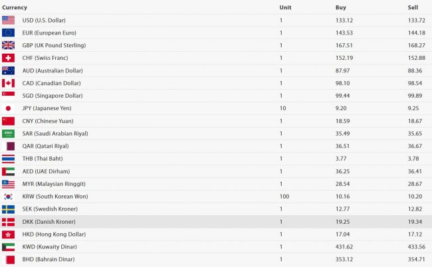Screen dimensions: 432x267
Task: Click the Malaysian Ringgit flag icon
Action: pyautogui.click(x=8, y=184)
